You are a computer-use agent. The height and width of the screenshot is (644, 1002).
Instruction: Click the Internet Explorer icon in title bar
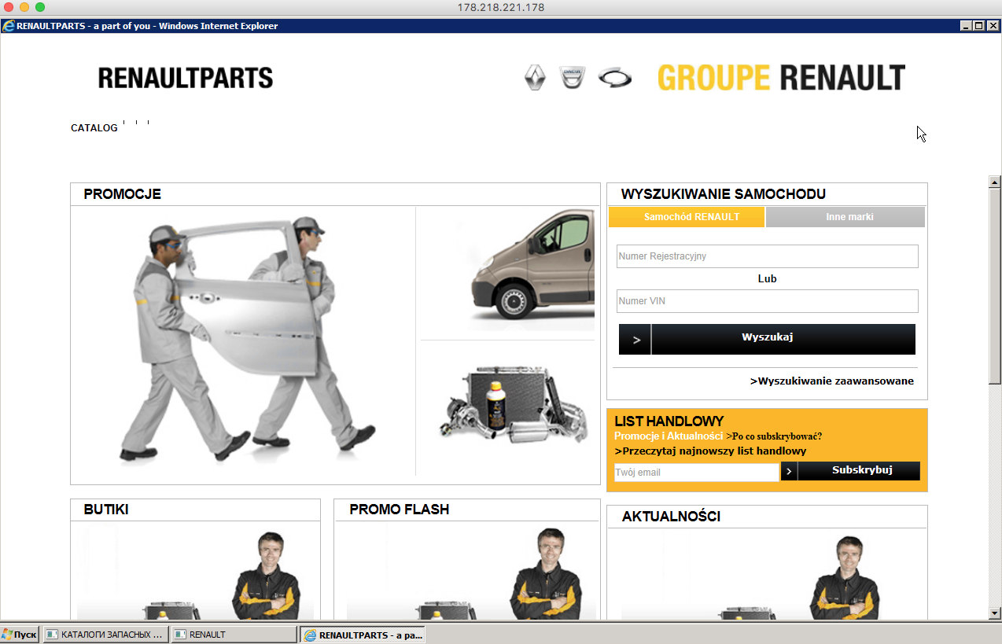click(x=9, y=26)
